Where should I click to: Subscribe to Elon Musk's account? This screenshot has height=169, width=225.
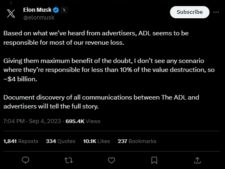click(190, 12)
